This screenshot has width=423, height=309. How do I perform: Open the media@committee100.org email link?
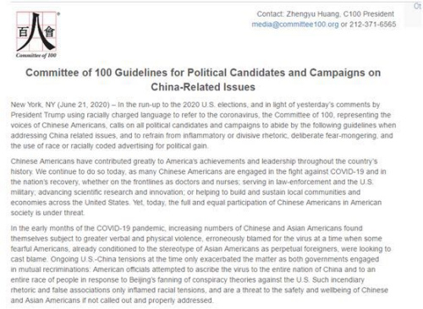click(295, 24)
